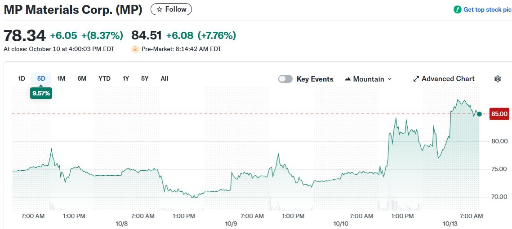The width and height of the screenshot is (512, 229).
Task: Open chart settings gear icon
Action: coord(498,79)
